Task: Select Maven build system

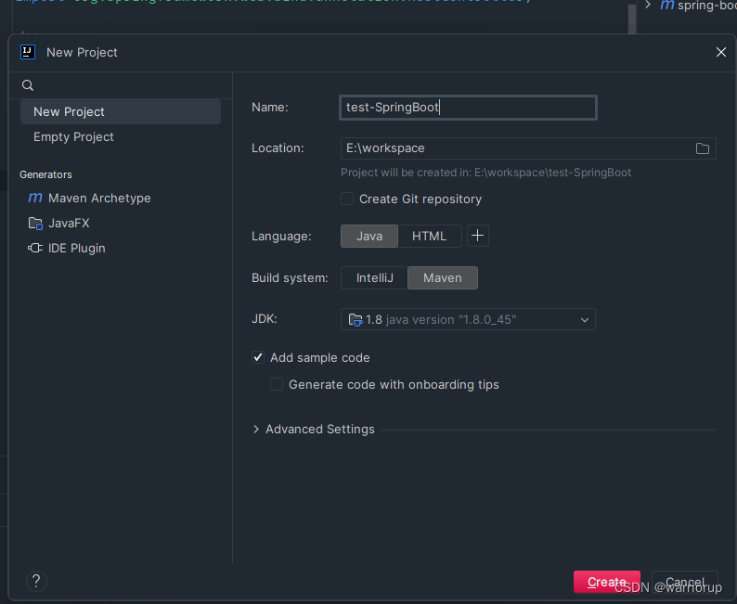Action: coord(443,278)
